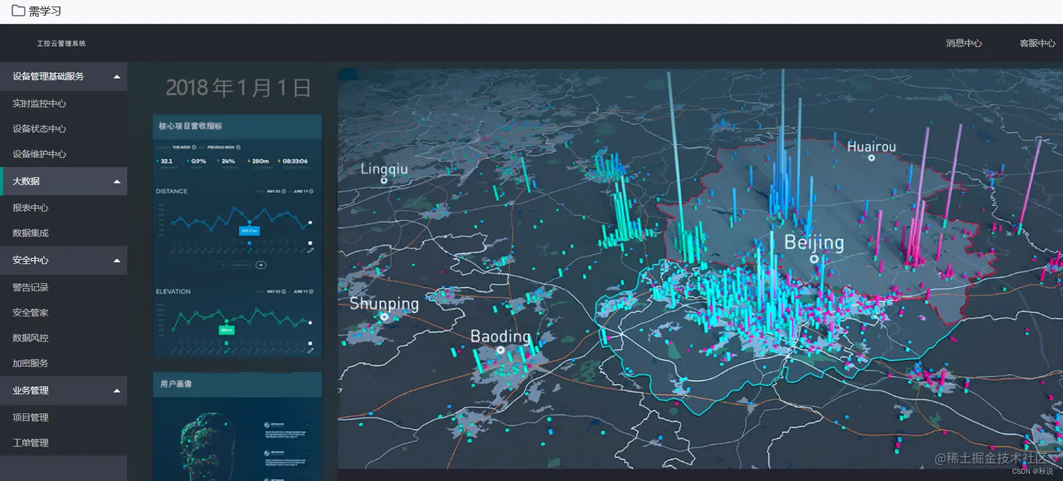
Task: Open 报表中心 under 大数据
Action: point(30,208)
